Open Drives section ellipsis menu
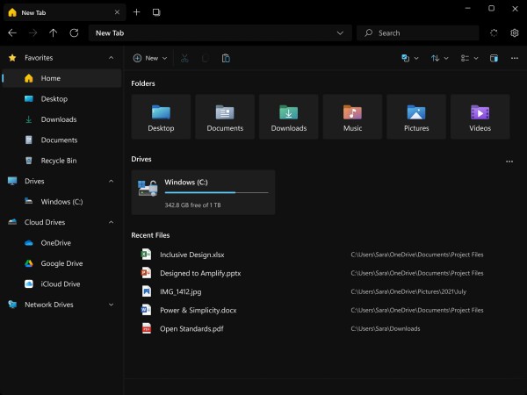 [509, 162]
